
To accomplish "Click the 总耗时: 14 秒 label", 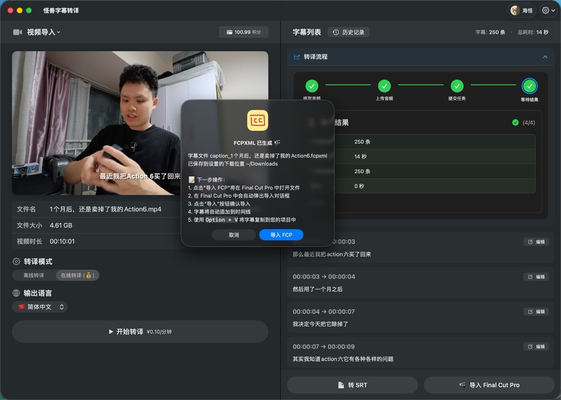I will tap(533, 32).
